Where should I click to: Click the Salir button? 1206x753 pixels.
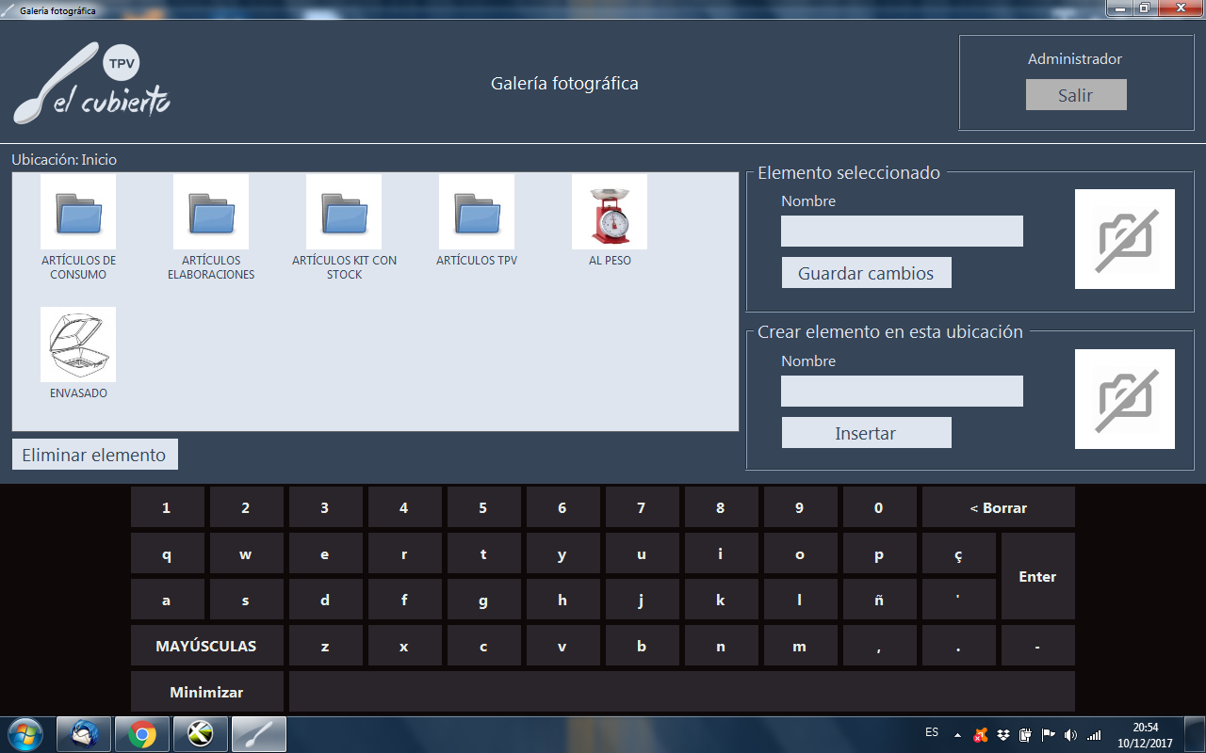point(1076,95)
